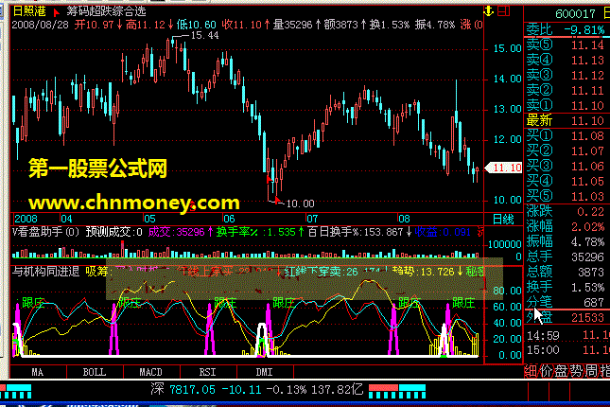Click the 涨跌 0.22 row
610x407 pixels.
(566, 211)
